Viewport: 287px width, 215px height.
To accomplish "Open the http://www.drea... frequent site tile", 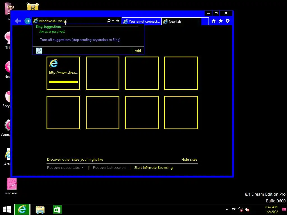I will (x=63, y=73).
